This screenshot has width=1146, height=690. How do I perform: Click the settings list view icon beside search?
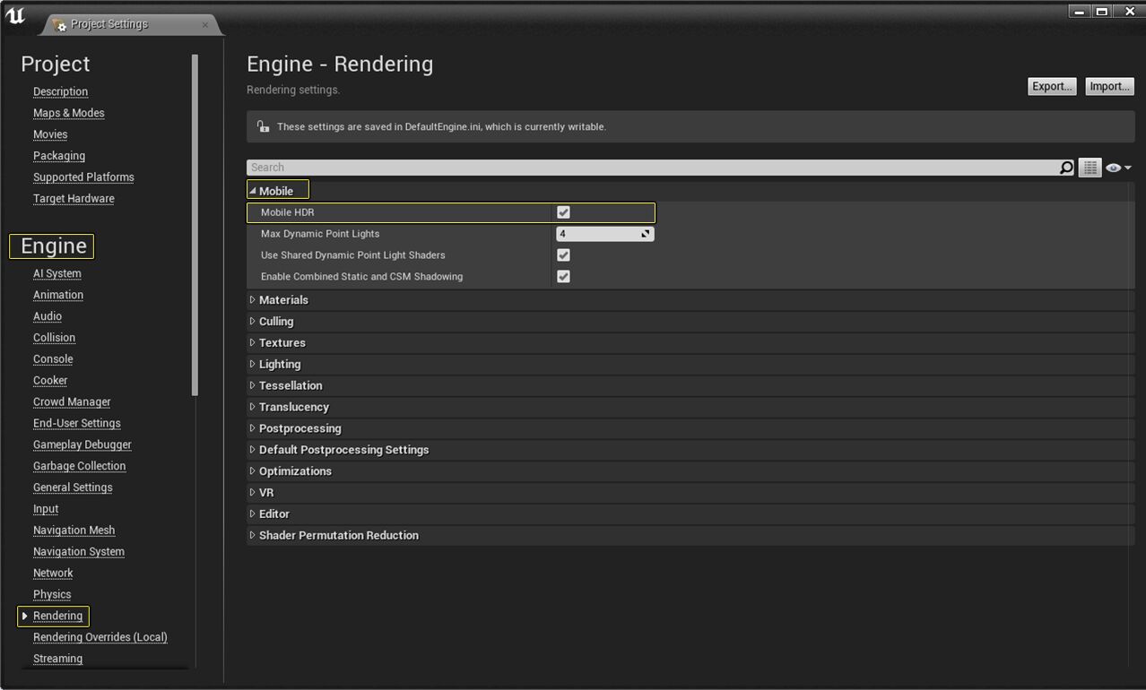(1090, 167)
